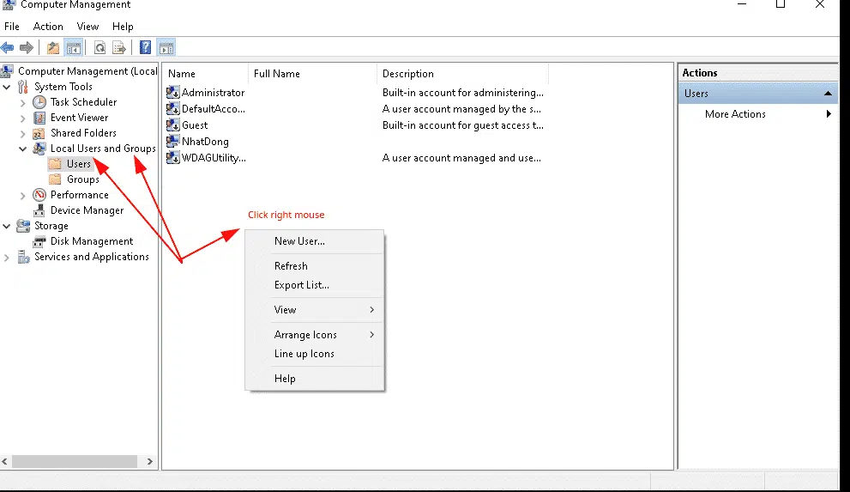Select Device Manager in the tree
Screen dimensions: 850x492
tap(87, 210)
